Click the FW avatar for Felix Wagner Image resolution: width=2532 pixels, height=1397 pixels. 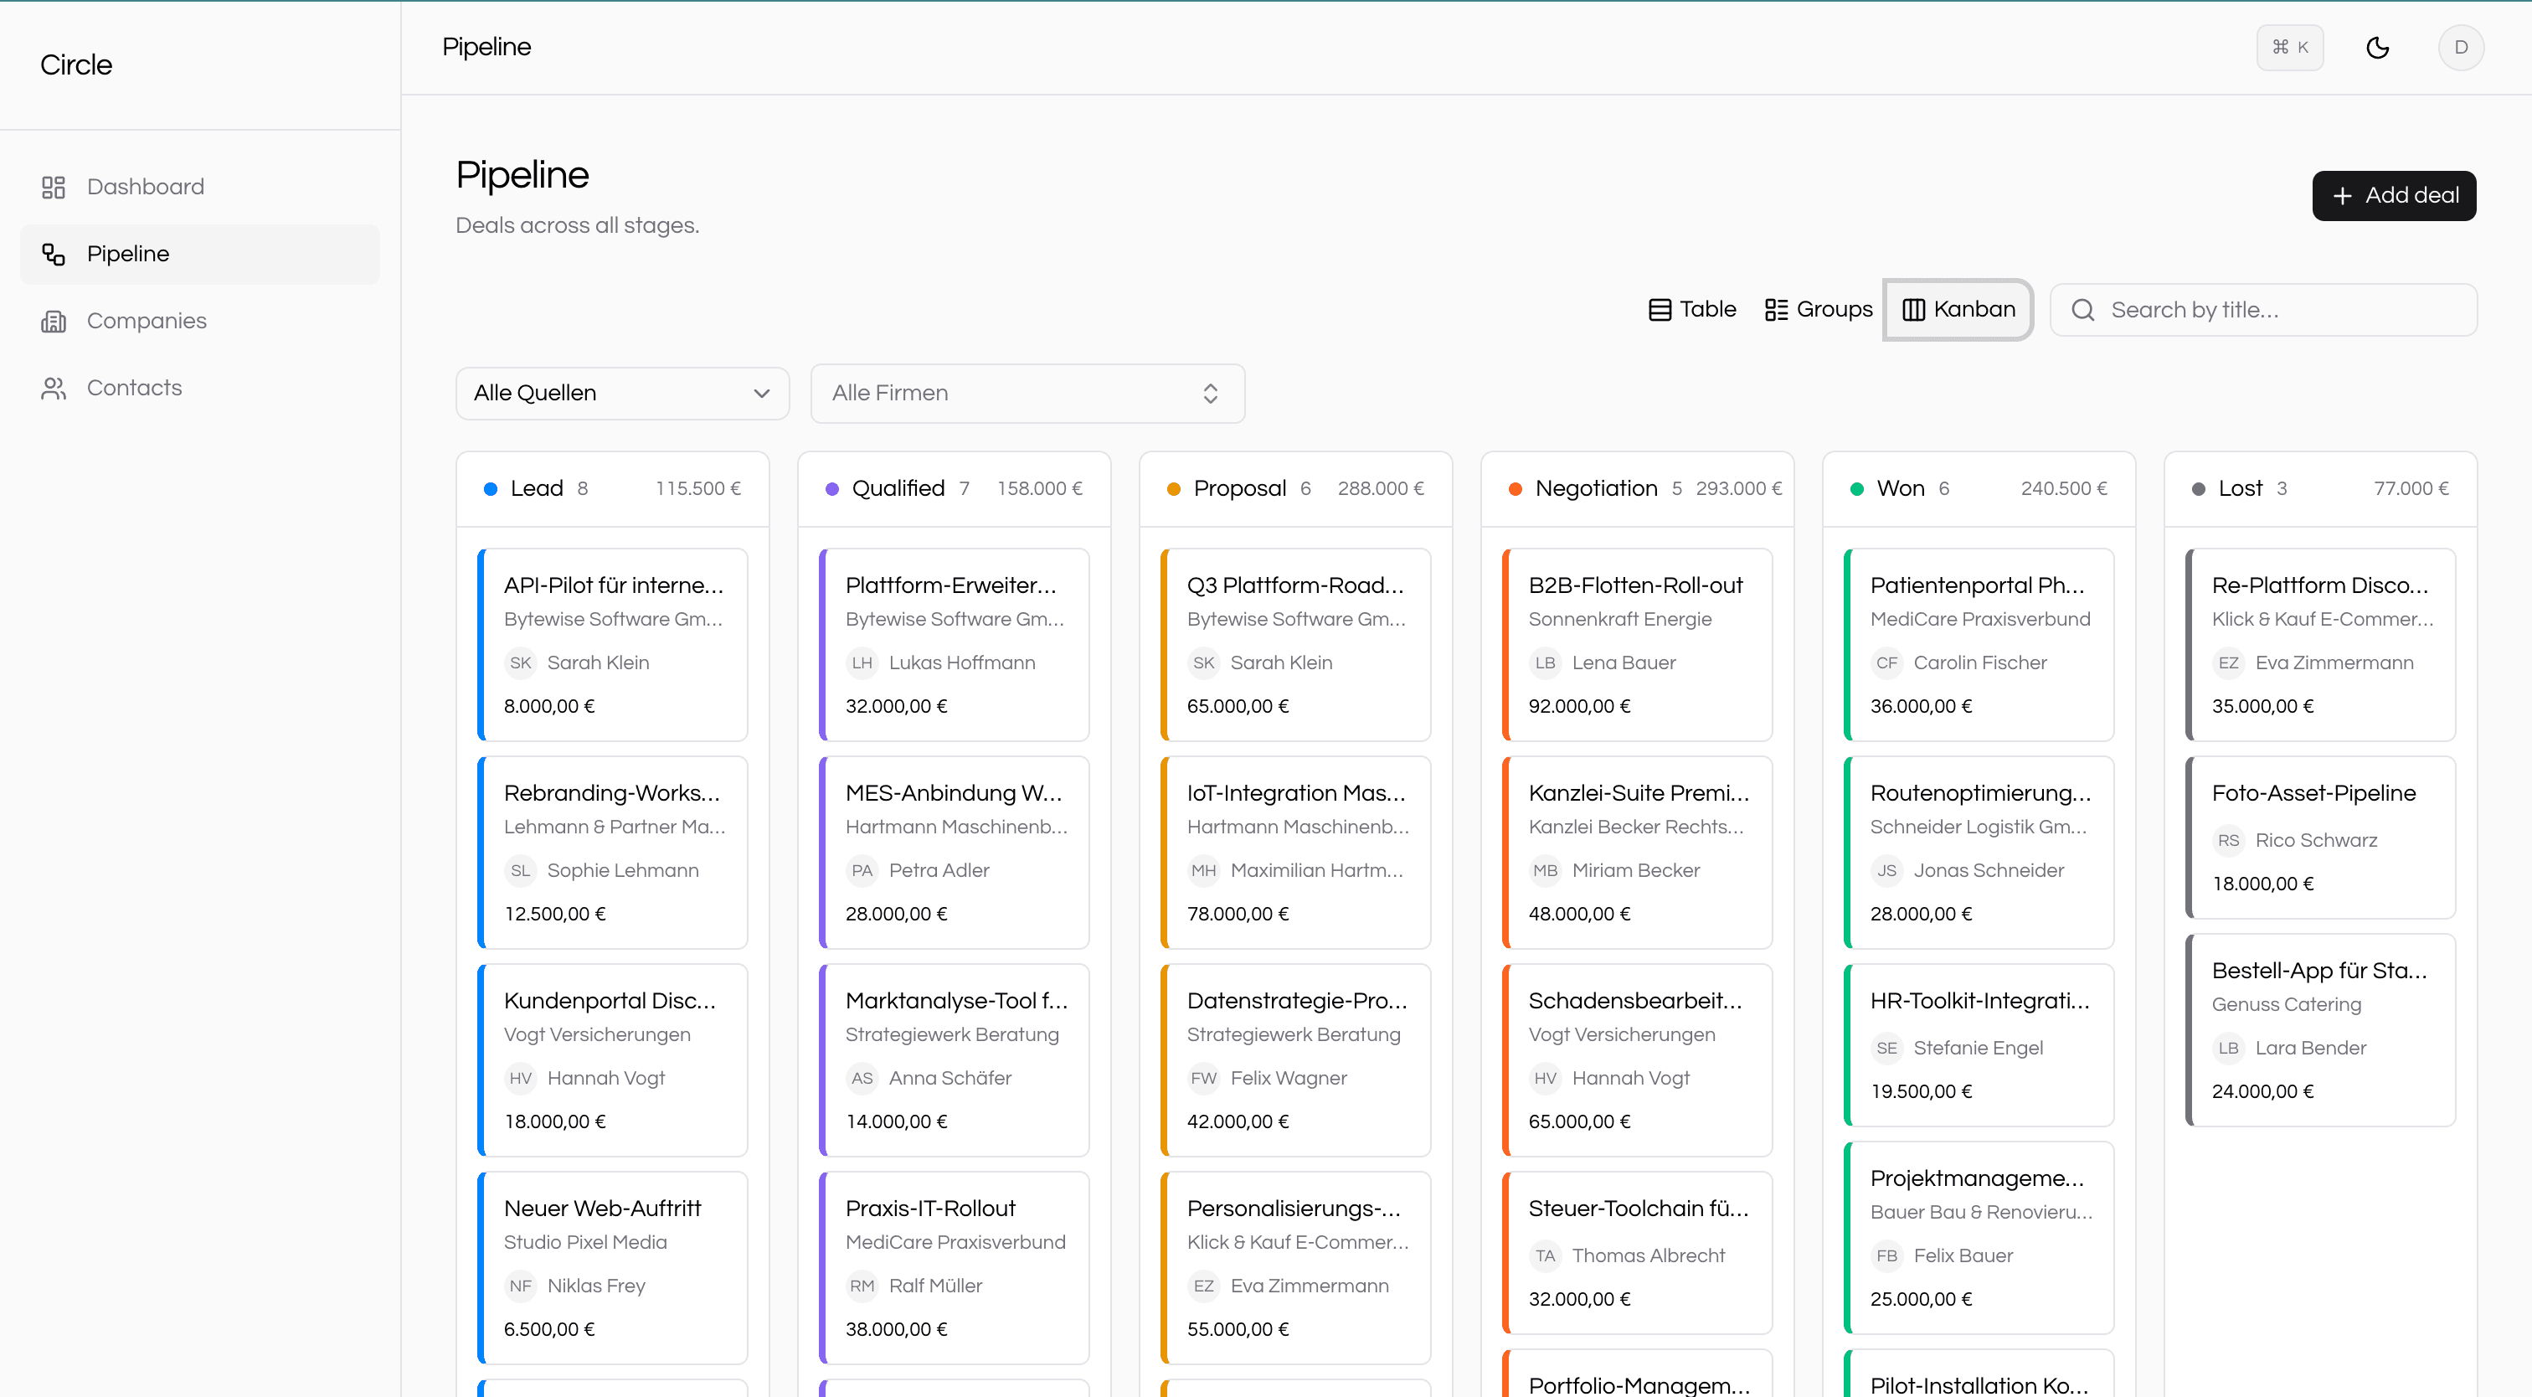click(x=1203, y=1079)
